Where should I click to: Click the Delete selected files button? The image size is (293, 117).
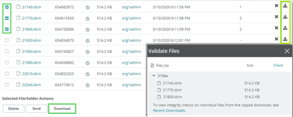pyautogui.click(x=14, y=109)
